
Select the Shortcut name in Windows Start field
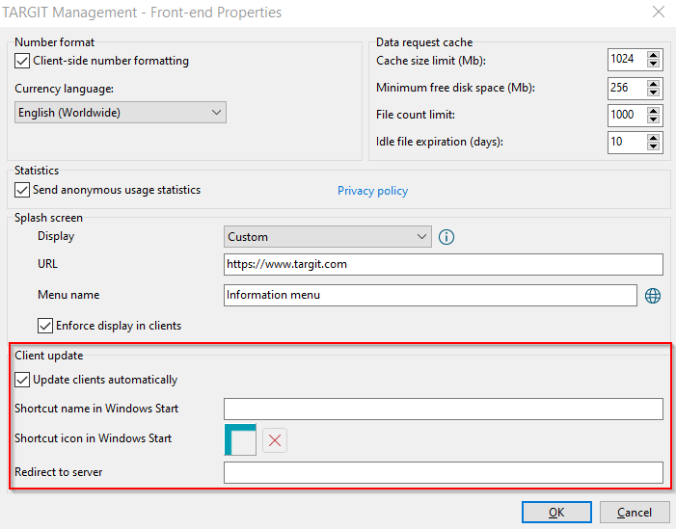[x=444, y=409]
